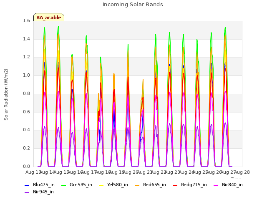Click the Red655_in legend label
This screenshot has height=200, width=267.
(x=154, y=185)
